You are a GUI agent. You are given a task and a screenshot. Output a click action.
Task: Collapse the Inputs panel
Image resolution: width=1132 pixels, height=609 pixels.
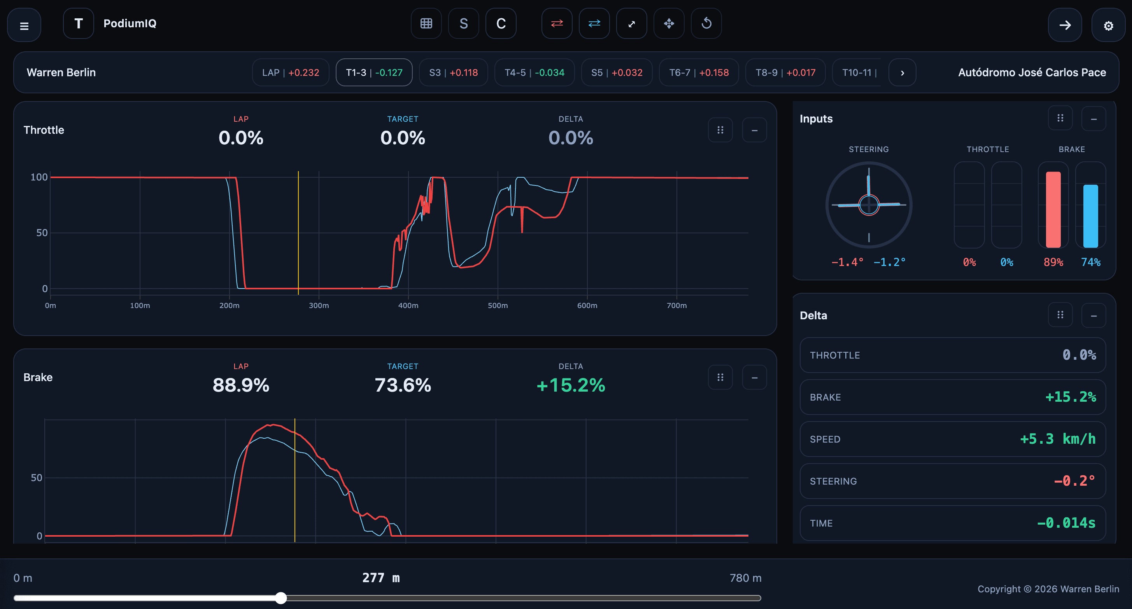pyautogui.click(x=1094, y=118)
